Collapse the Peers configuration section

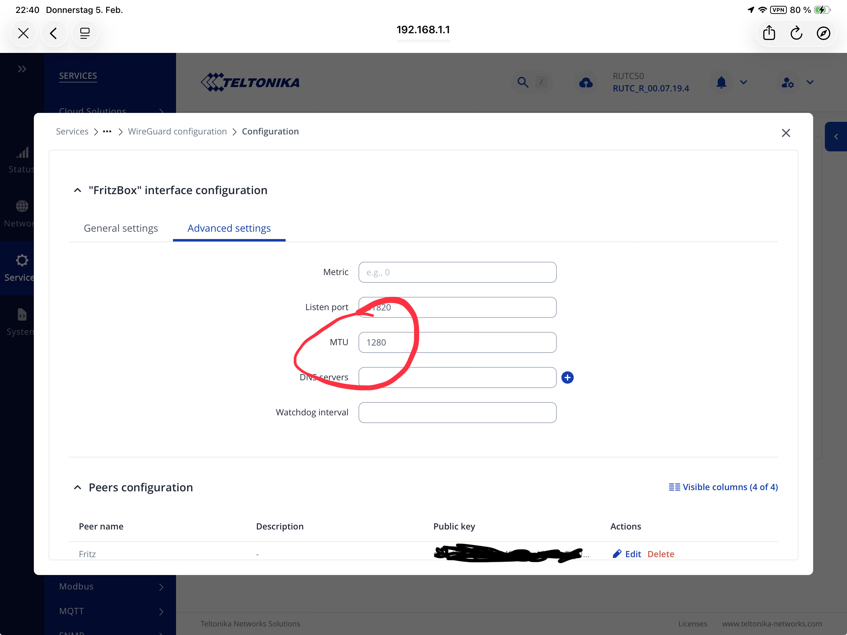click(78, 487)
